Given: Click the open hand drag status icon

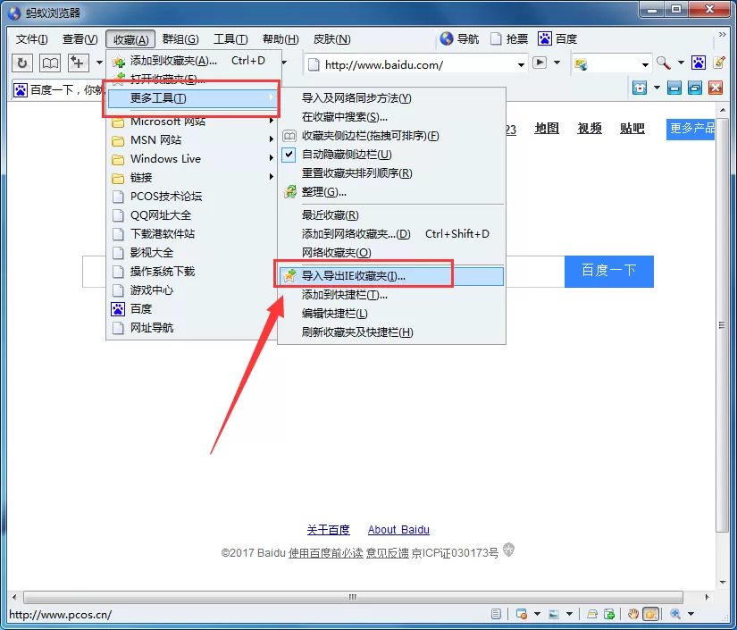Looking at the screenshot, I should [x=633, y=614].
